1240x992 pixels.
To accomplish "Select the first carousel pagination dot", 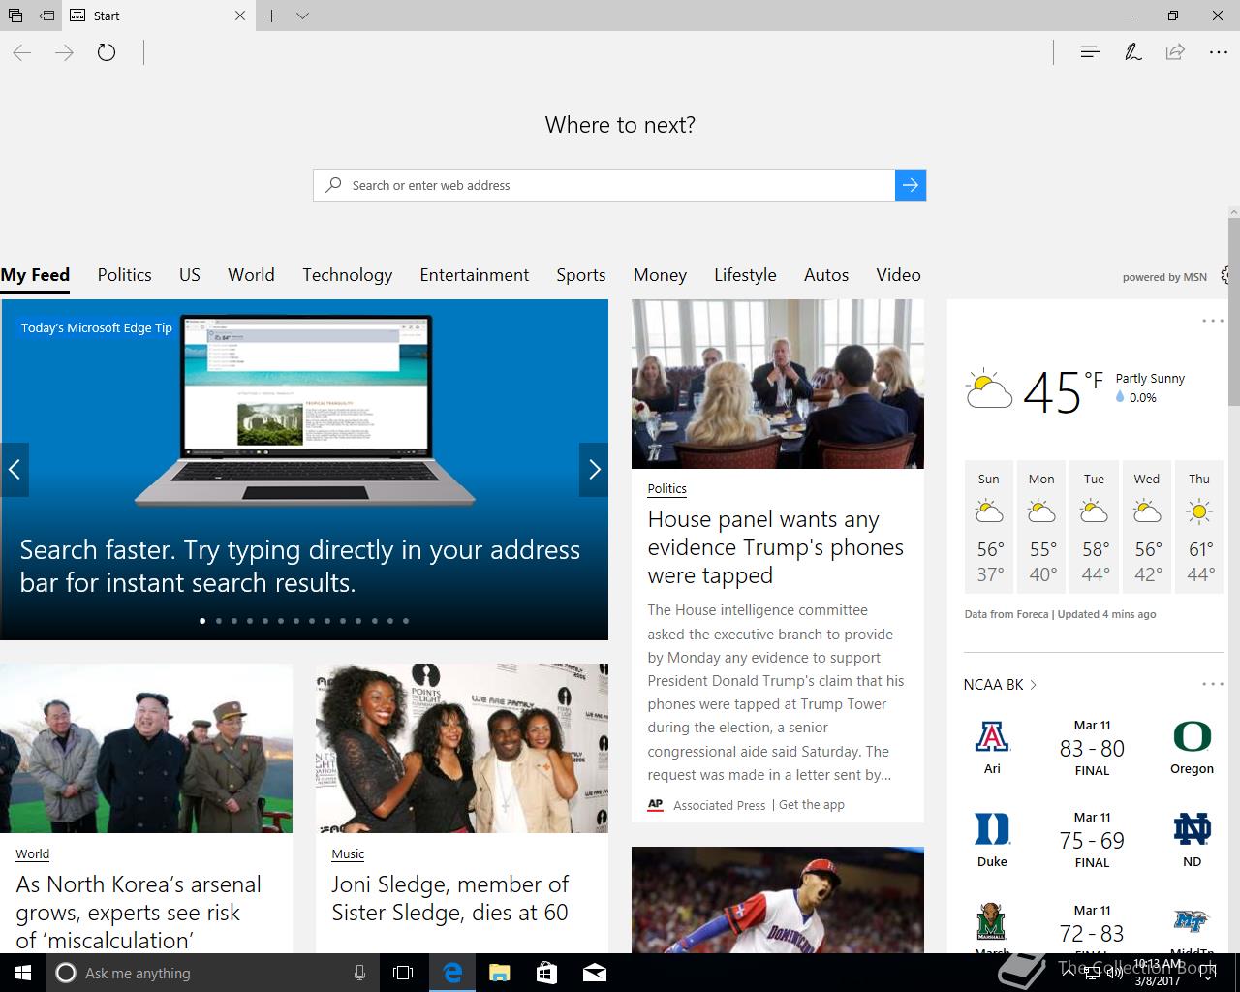I will (x=202, y=621).
